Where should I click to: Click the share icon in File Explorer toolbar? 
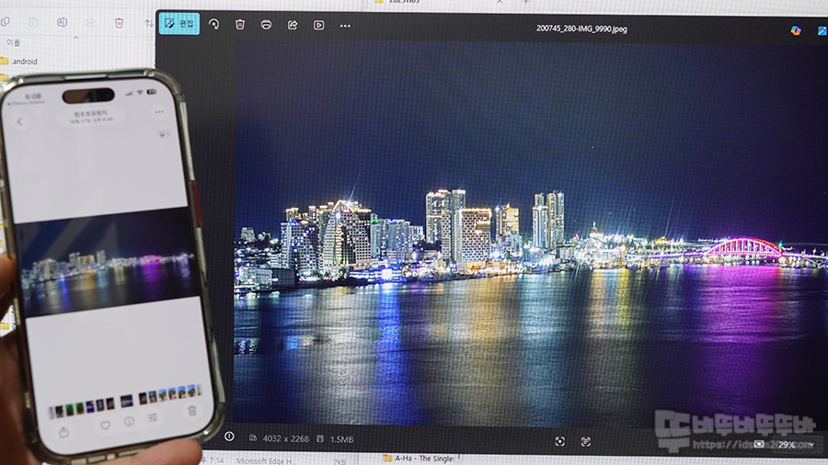click(90, 23)
